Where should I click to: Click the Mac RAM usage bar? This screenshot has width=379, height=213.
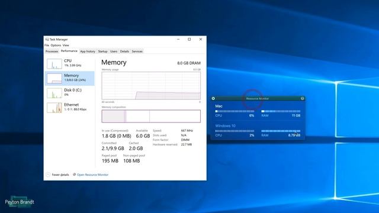(x=281, y=111)
